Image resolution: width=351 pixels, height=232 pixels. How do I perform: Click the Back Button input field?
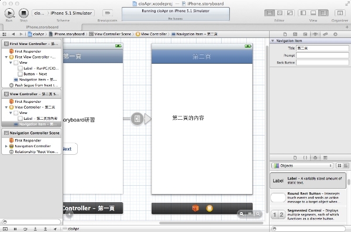tap(322, 63)
